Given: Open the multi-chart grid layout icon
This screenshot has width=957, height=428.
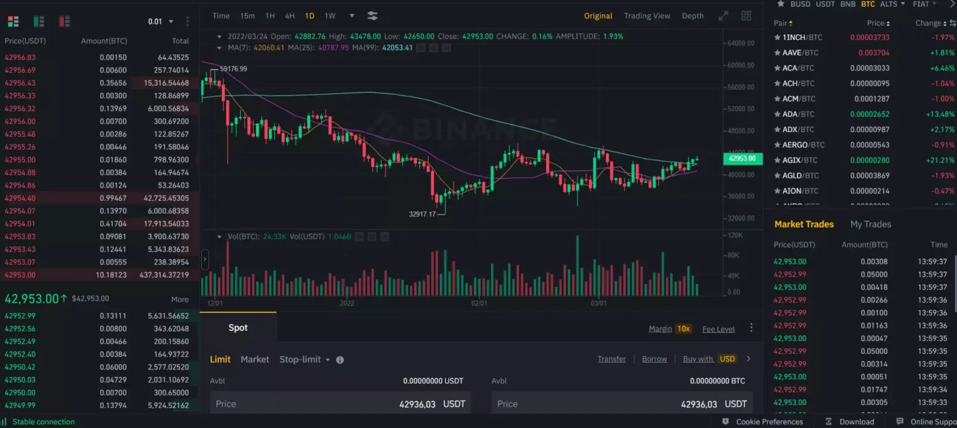Looking at the screenshot, I should click(746, 16).
